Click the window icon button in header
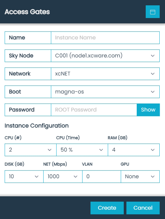The width and height of the screenshot is (165, 219). click(152, 12)
